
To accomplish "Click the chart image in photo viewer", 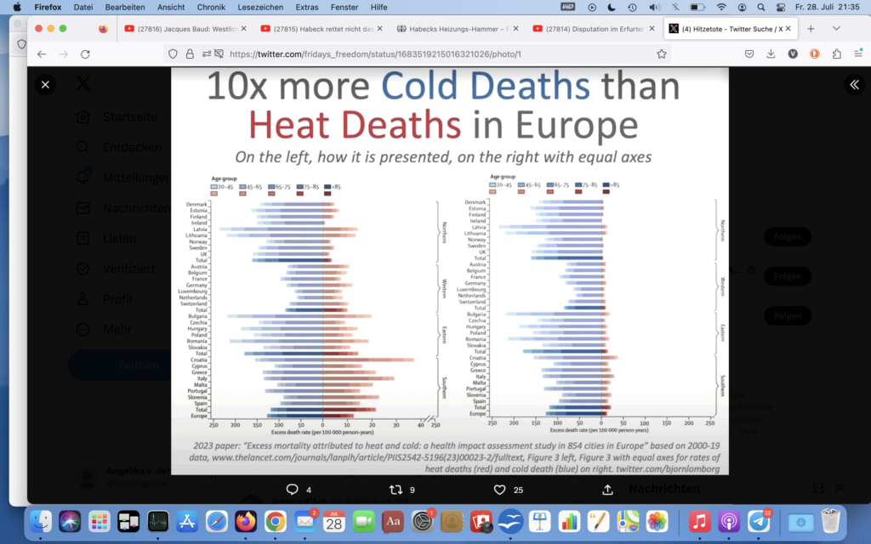I will point(449,280).
